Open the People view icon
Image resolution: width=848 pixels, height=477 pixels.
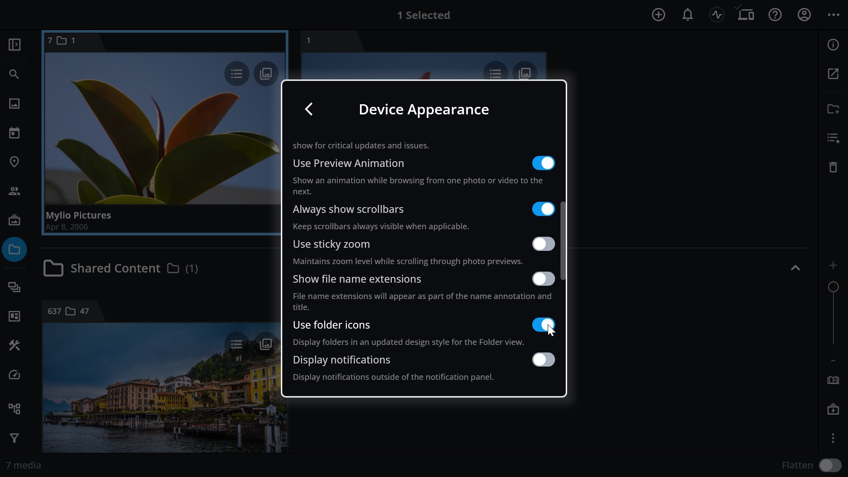coord(14,191)
